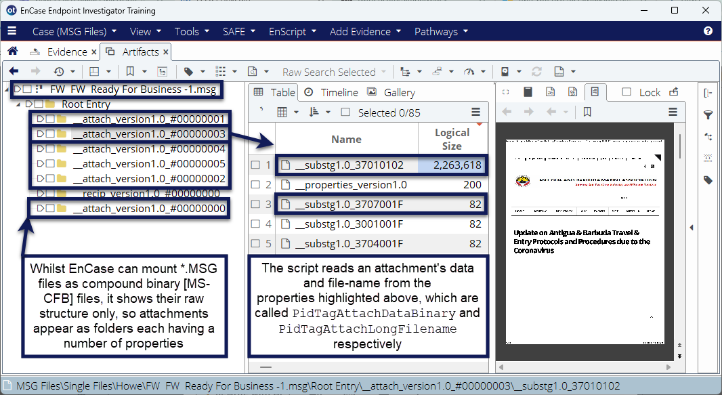Click the report document icon in toolbar
722x395 pixels.
click(559, 71)
